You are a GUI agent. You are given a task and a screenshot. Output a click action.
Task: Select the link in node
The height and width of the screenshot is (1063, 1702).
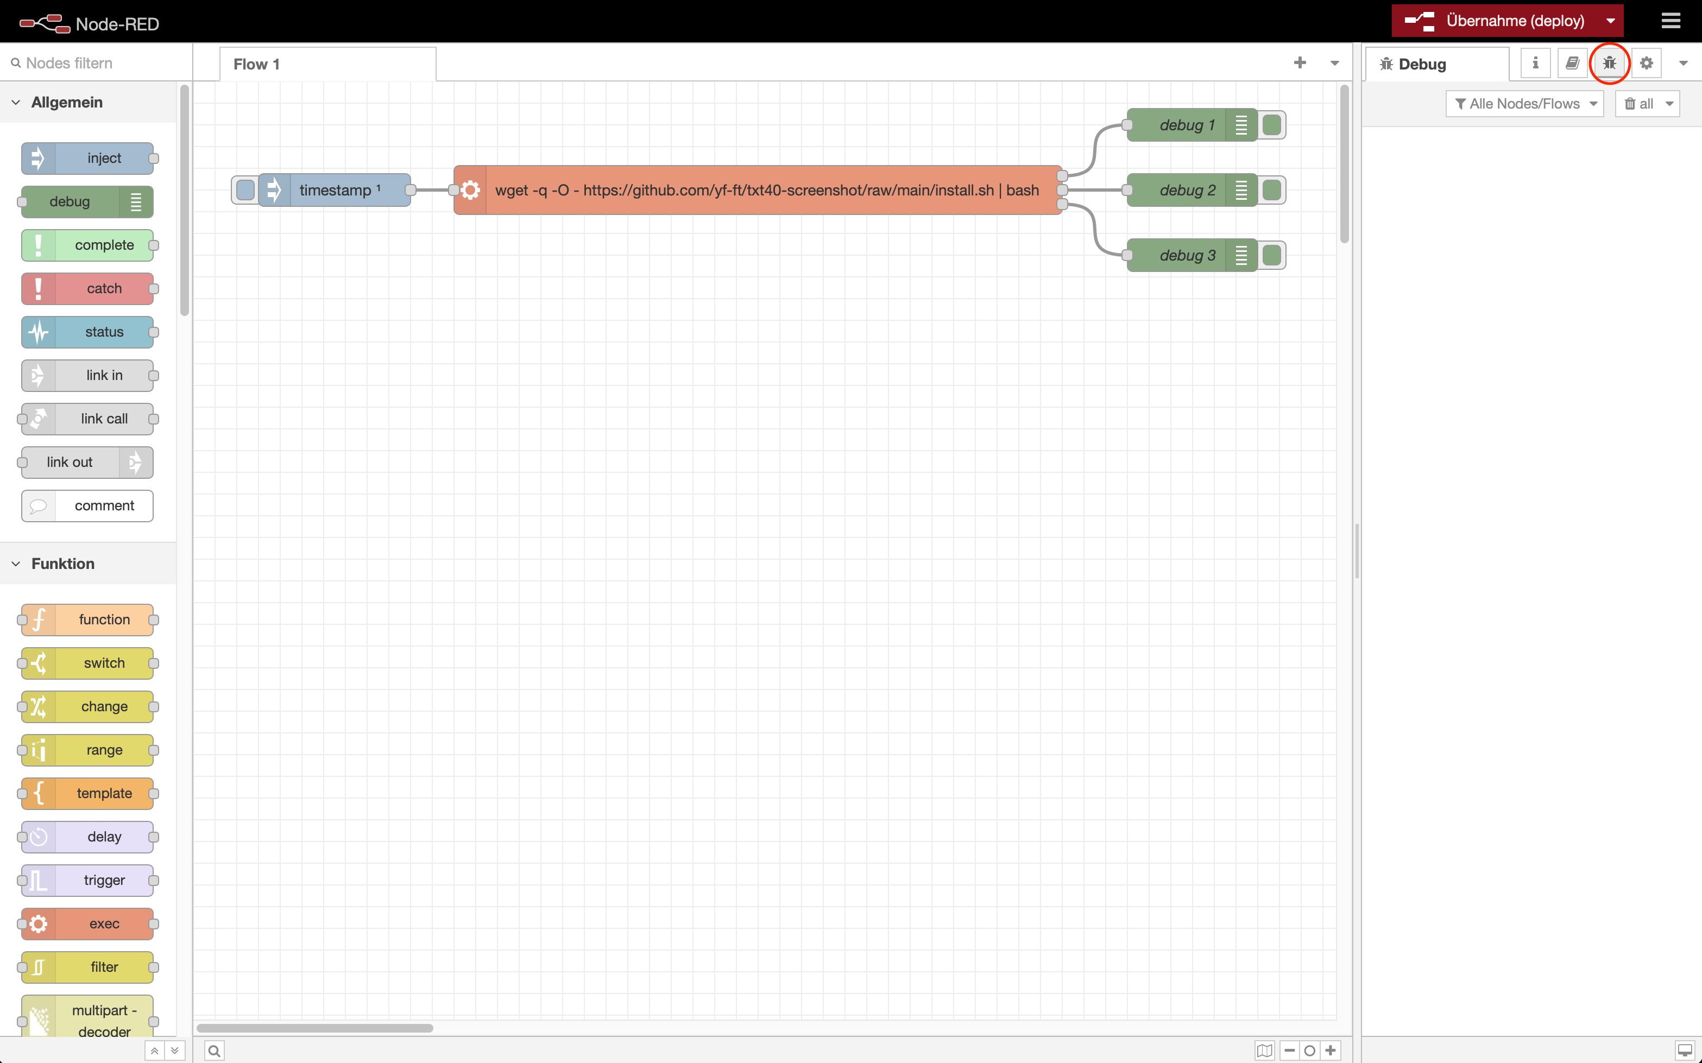click(x=87, y=376)
